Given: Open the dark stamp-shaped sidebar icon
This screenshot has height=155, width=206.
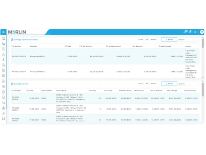Looking at the screenshot, I should pos(3,108).
